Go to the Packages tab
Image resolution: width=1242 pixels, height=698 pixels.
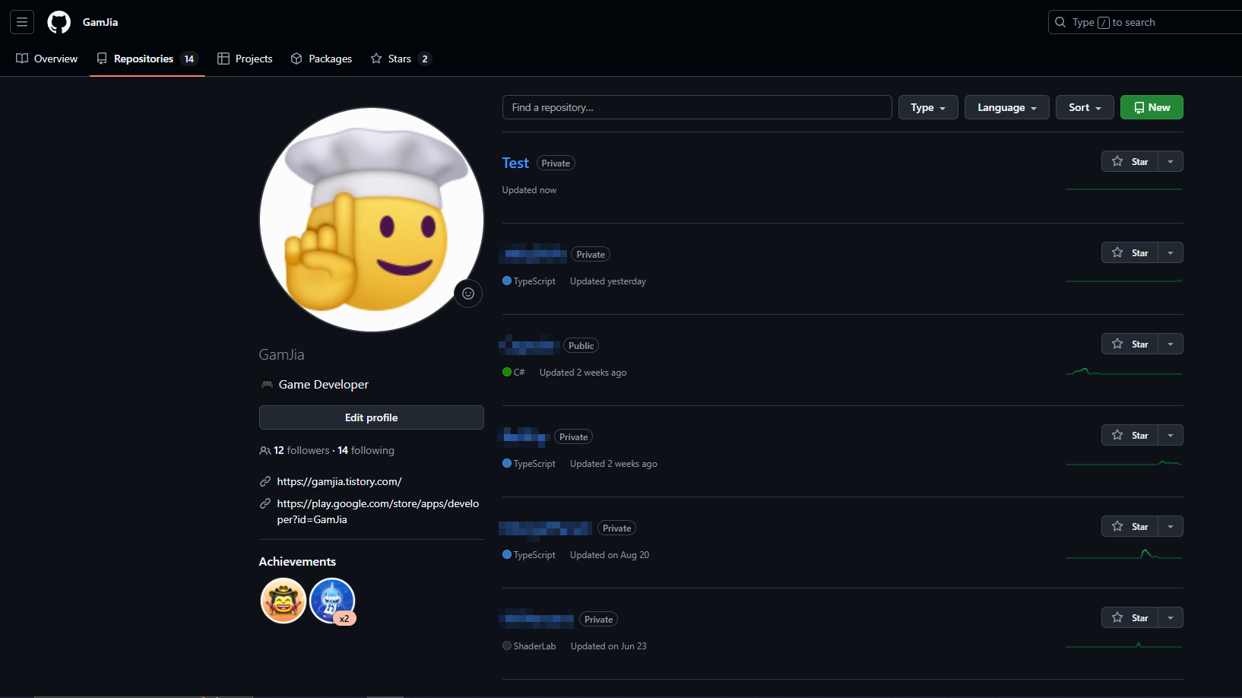point(322,59)
